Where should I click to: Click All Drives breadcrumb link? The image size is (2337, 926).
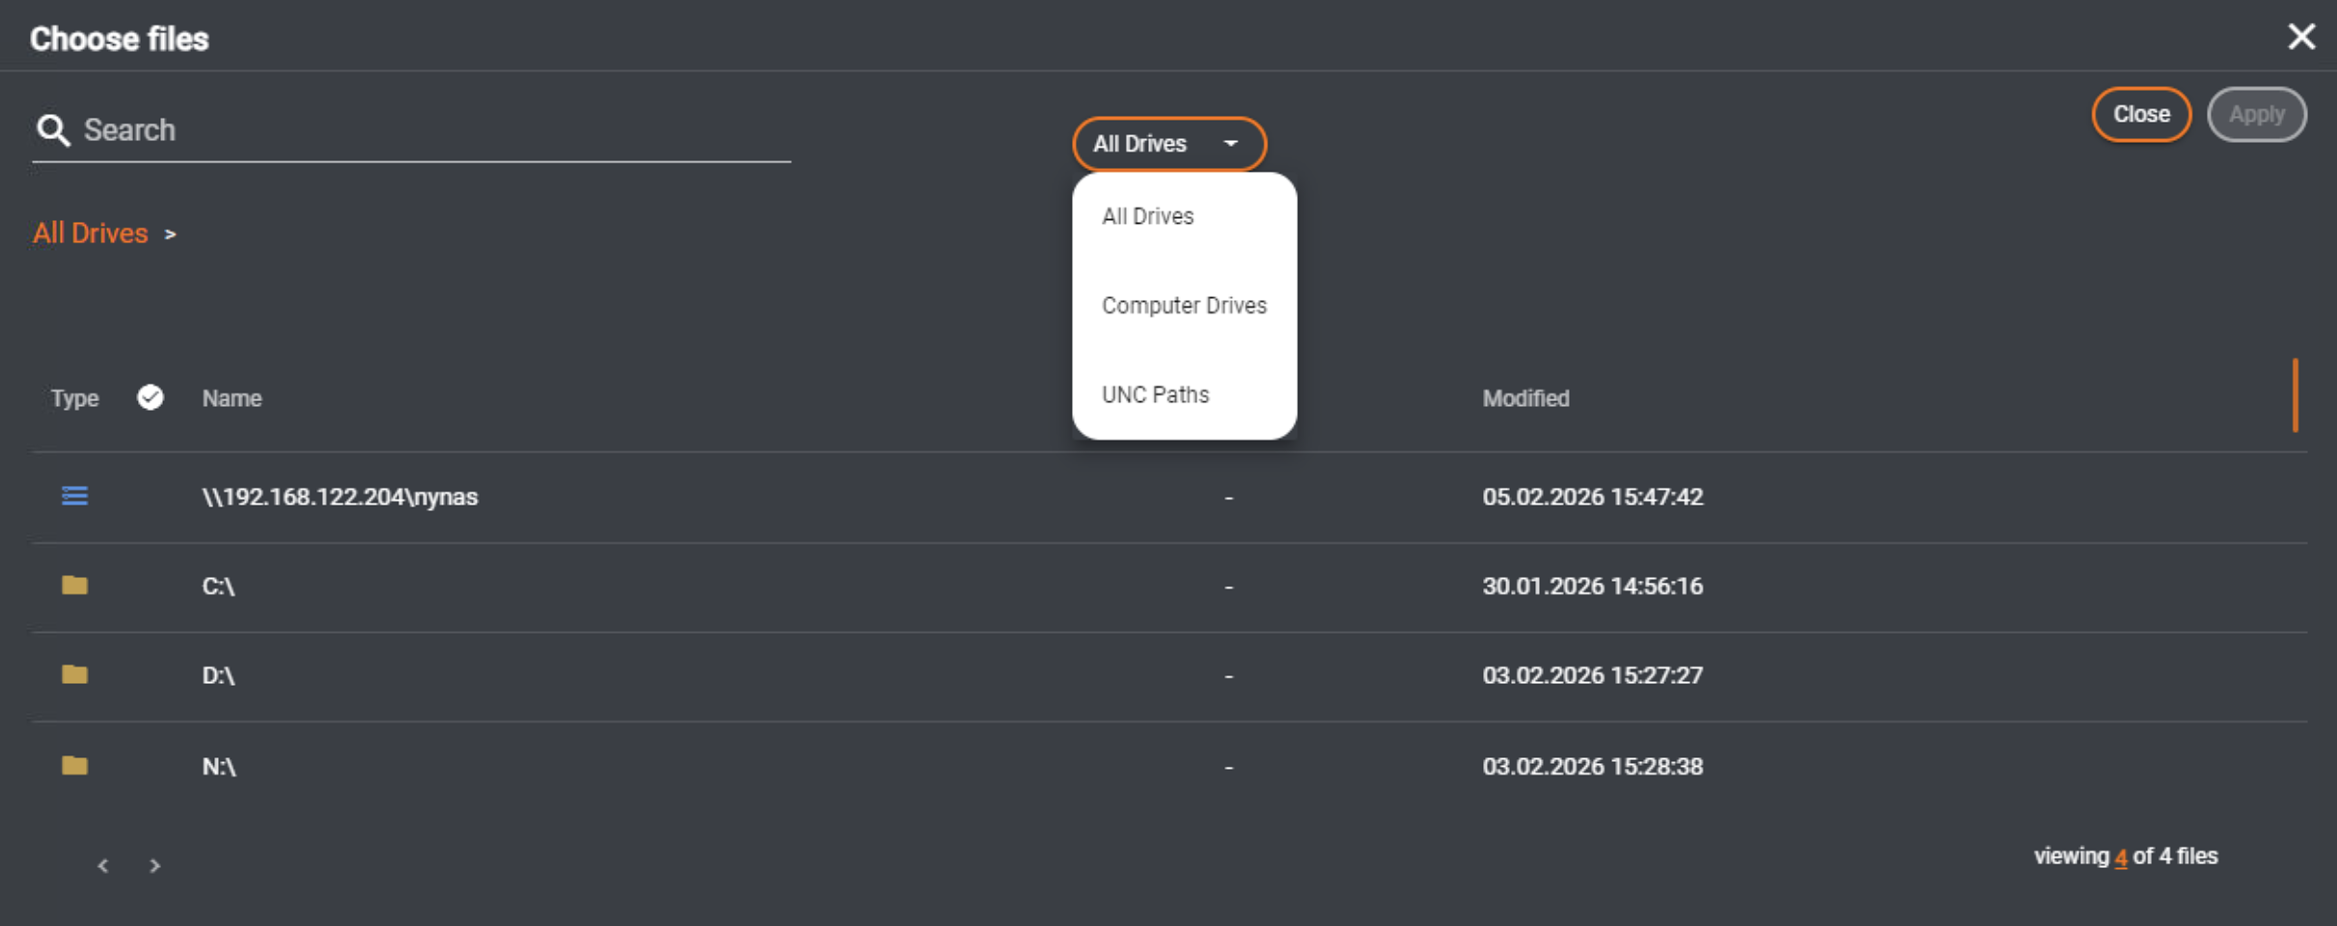(91, 233)
